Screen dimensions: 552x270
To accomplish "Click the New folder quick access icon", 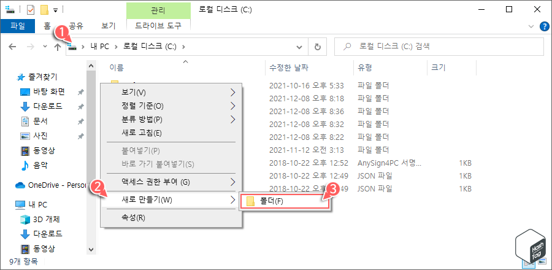I will pyautogui.click(x=44, y=9).
